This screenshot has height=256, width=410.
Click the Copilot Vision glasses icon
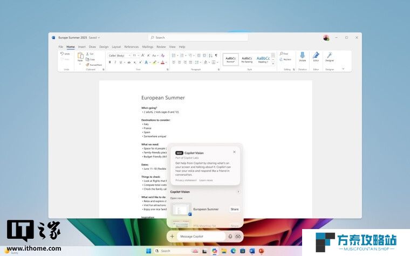coord(238,237)
